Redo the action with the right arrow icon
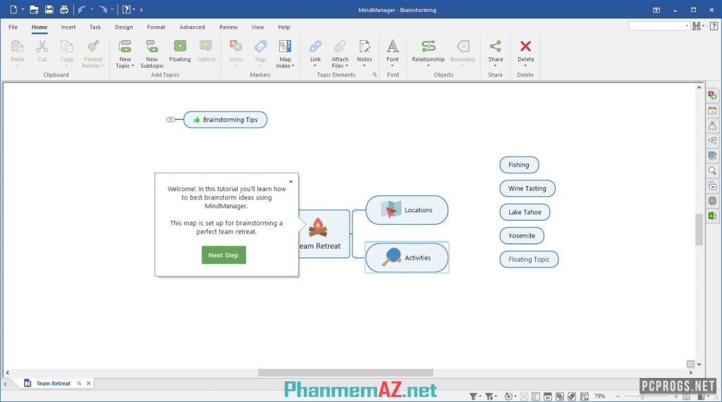Image resolution: width=722 pixels, height=402 pixels. tap(103, 10)
